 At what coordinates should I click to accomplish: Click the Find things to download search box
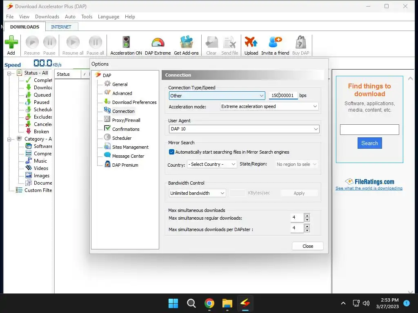[x=369, y=130]
